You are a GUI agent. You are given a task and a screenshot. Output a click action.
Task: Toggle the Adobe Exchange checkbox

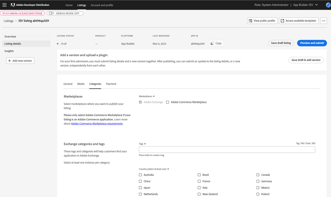click(140, 102)
